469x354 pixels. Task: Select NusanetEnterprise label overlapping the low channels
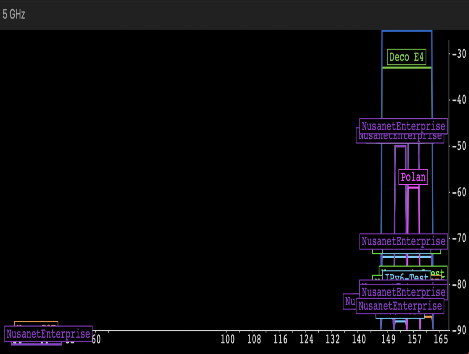(x=48, y=334)
